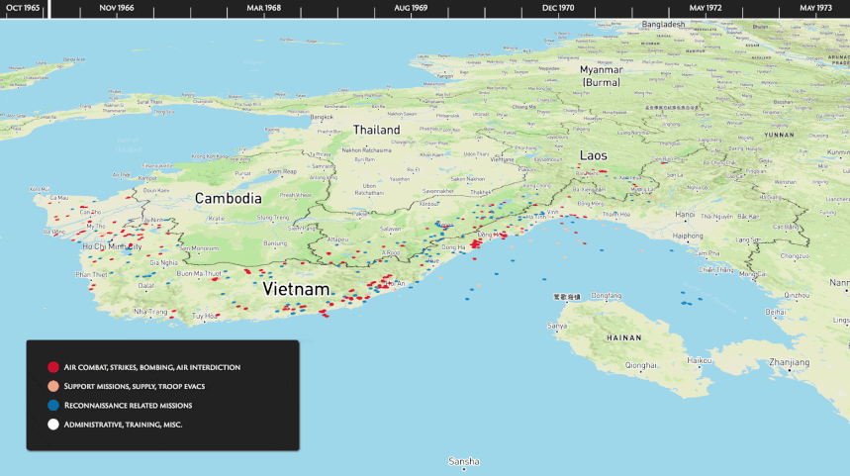850x476 pixels.
Task: Click 'Air combat, strikes, bombing' legend label
Action: click(151, 367)
